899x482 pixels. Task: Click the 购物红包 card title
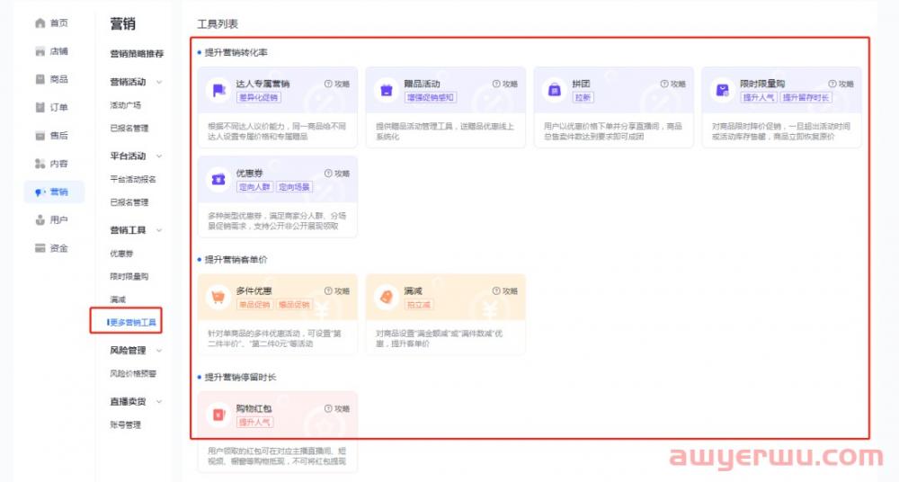(x=254, y=408)
